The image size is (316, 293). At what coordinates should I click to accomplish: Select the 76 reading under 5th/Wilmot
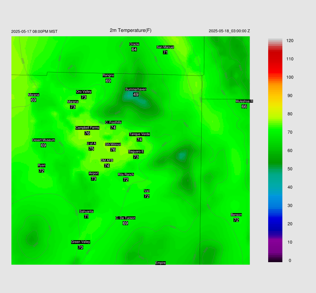[113, 150]
